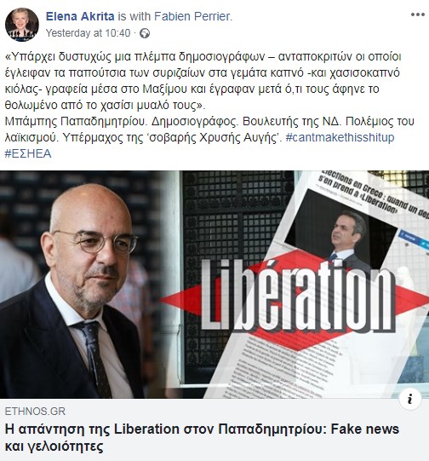
Task: Open Elena Akrita's profile name link
Action: [80, 16]
